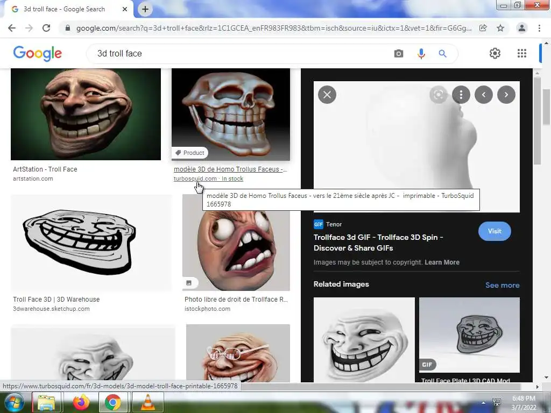Show hidden system tray icons
The image size is (551, 413).
pos(484,403)
